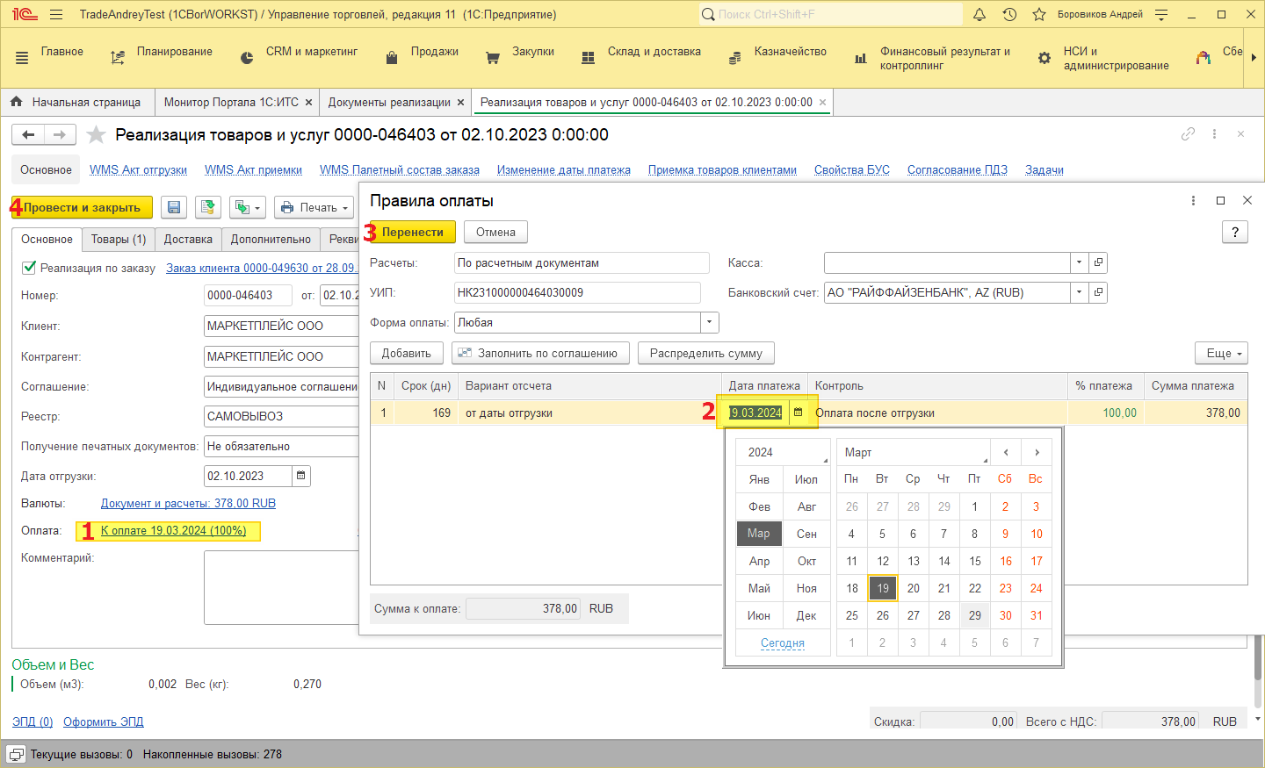The width and height of the screenshot is (1265, 768).
Task: Go to next month in calendar
Action: [1037, 452]
